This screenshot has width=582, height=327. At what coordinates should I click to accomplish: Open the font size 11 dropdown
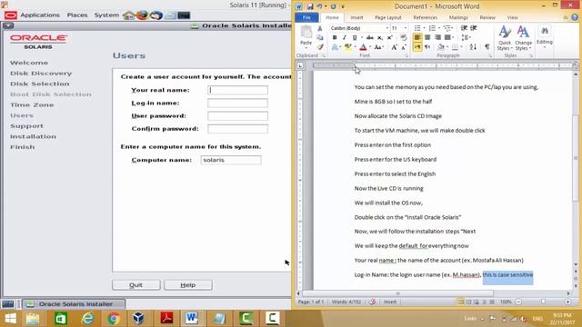(x=405, y=28)
